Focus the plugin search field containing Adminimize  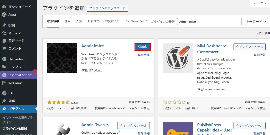pos(209,22)
